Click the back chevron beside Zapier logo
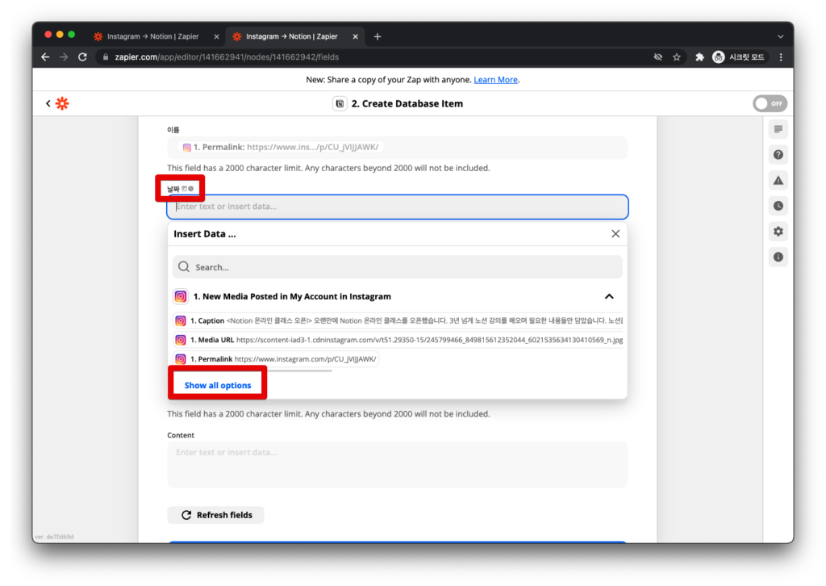Viewport: 826px width, 586px height. 48,103
